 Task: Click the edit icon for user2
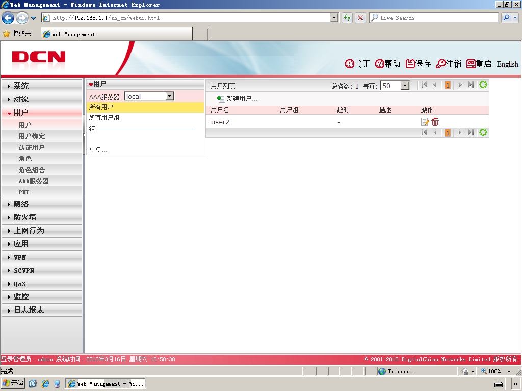[425, 122]
